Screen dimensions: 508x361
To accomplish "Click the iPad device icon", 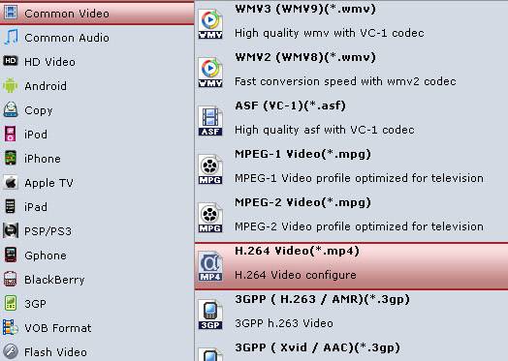I will (10, 206).
